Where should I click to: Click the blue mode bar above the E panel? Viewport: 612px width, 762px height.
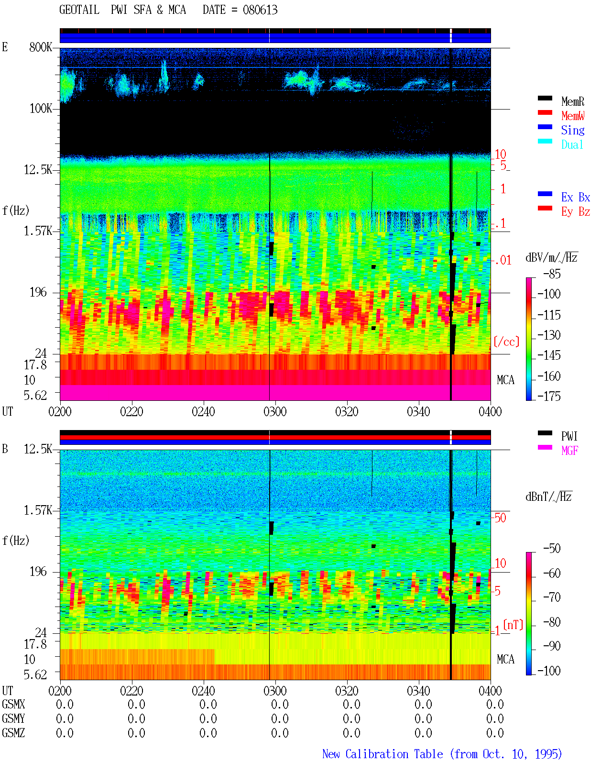(x=275, y=38)
